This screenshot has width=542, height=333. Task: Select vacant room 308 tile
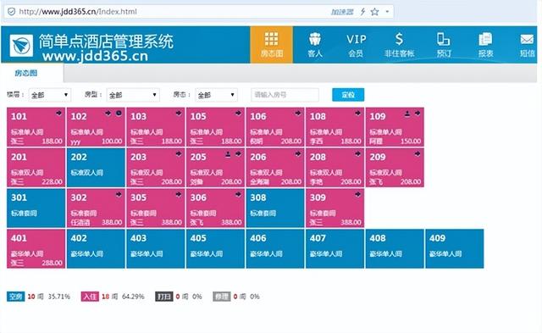click(x=275, y=208)
